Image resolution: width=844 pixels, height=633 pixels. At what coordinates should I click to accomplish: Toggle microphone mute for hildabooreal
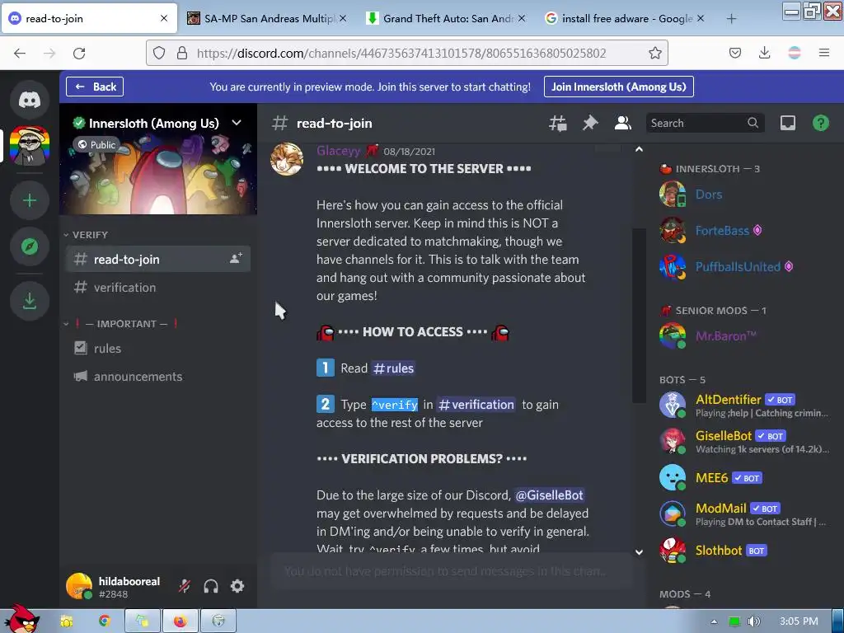tap(185, 586)
